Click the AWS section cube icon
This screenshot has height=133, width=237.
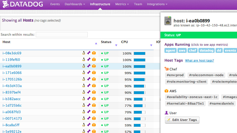[x=166, y=91]
